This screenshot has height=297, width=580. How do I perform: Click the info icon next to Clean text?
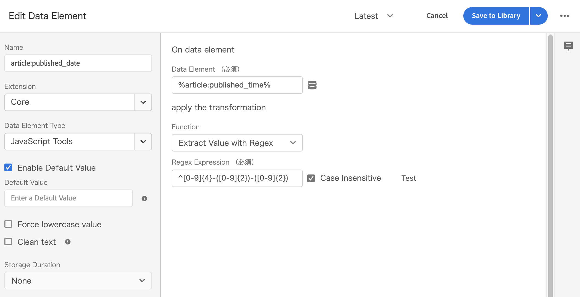(68, 242)
